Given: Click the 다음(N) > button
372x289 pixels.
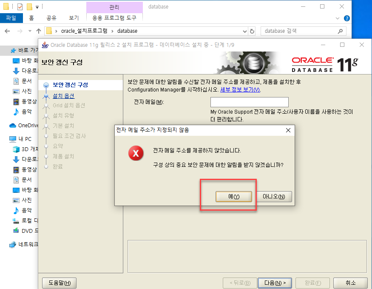Looking at the screenshot, I should click(x=275, y=283).
